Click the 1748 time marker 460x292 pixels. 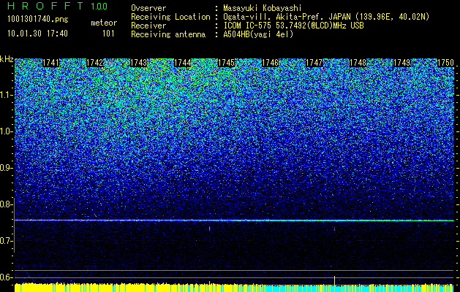(358, 63)
